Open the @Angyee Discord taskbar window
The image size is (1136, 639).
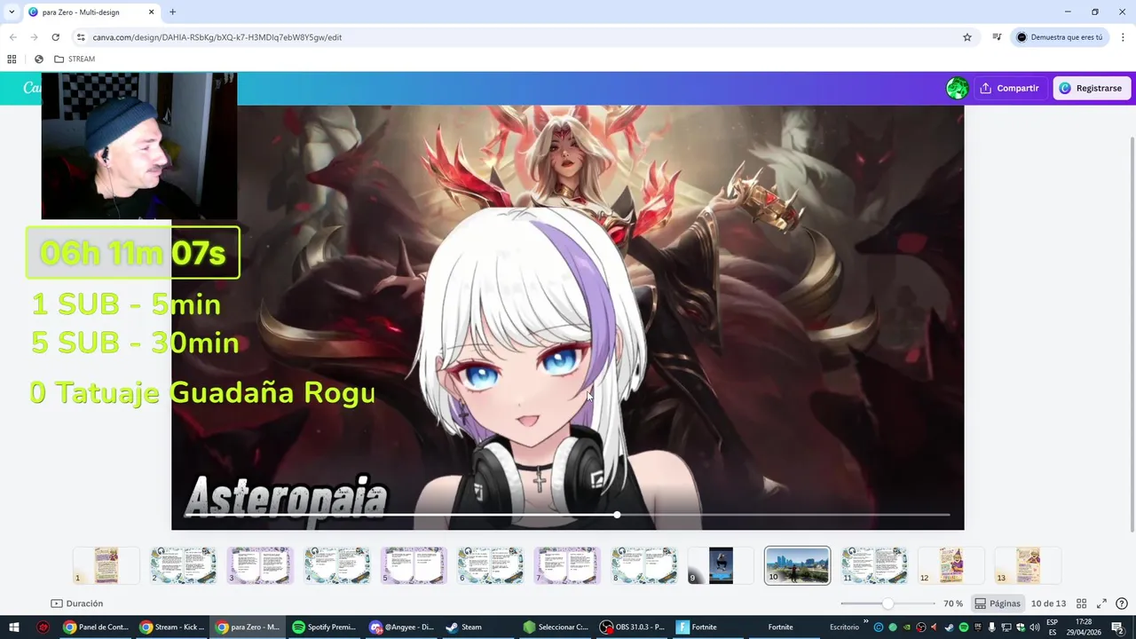coord(403,627)
